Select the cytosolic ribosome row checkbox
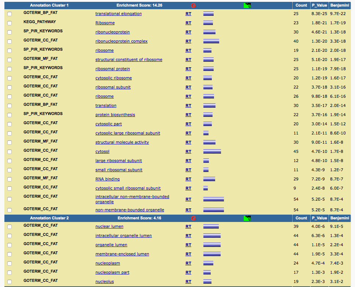Viewport: 355px width, 287px height. tap(10, 78)
